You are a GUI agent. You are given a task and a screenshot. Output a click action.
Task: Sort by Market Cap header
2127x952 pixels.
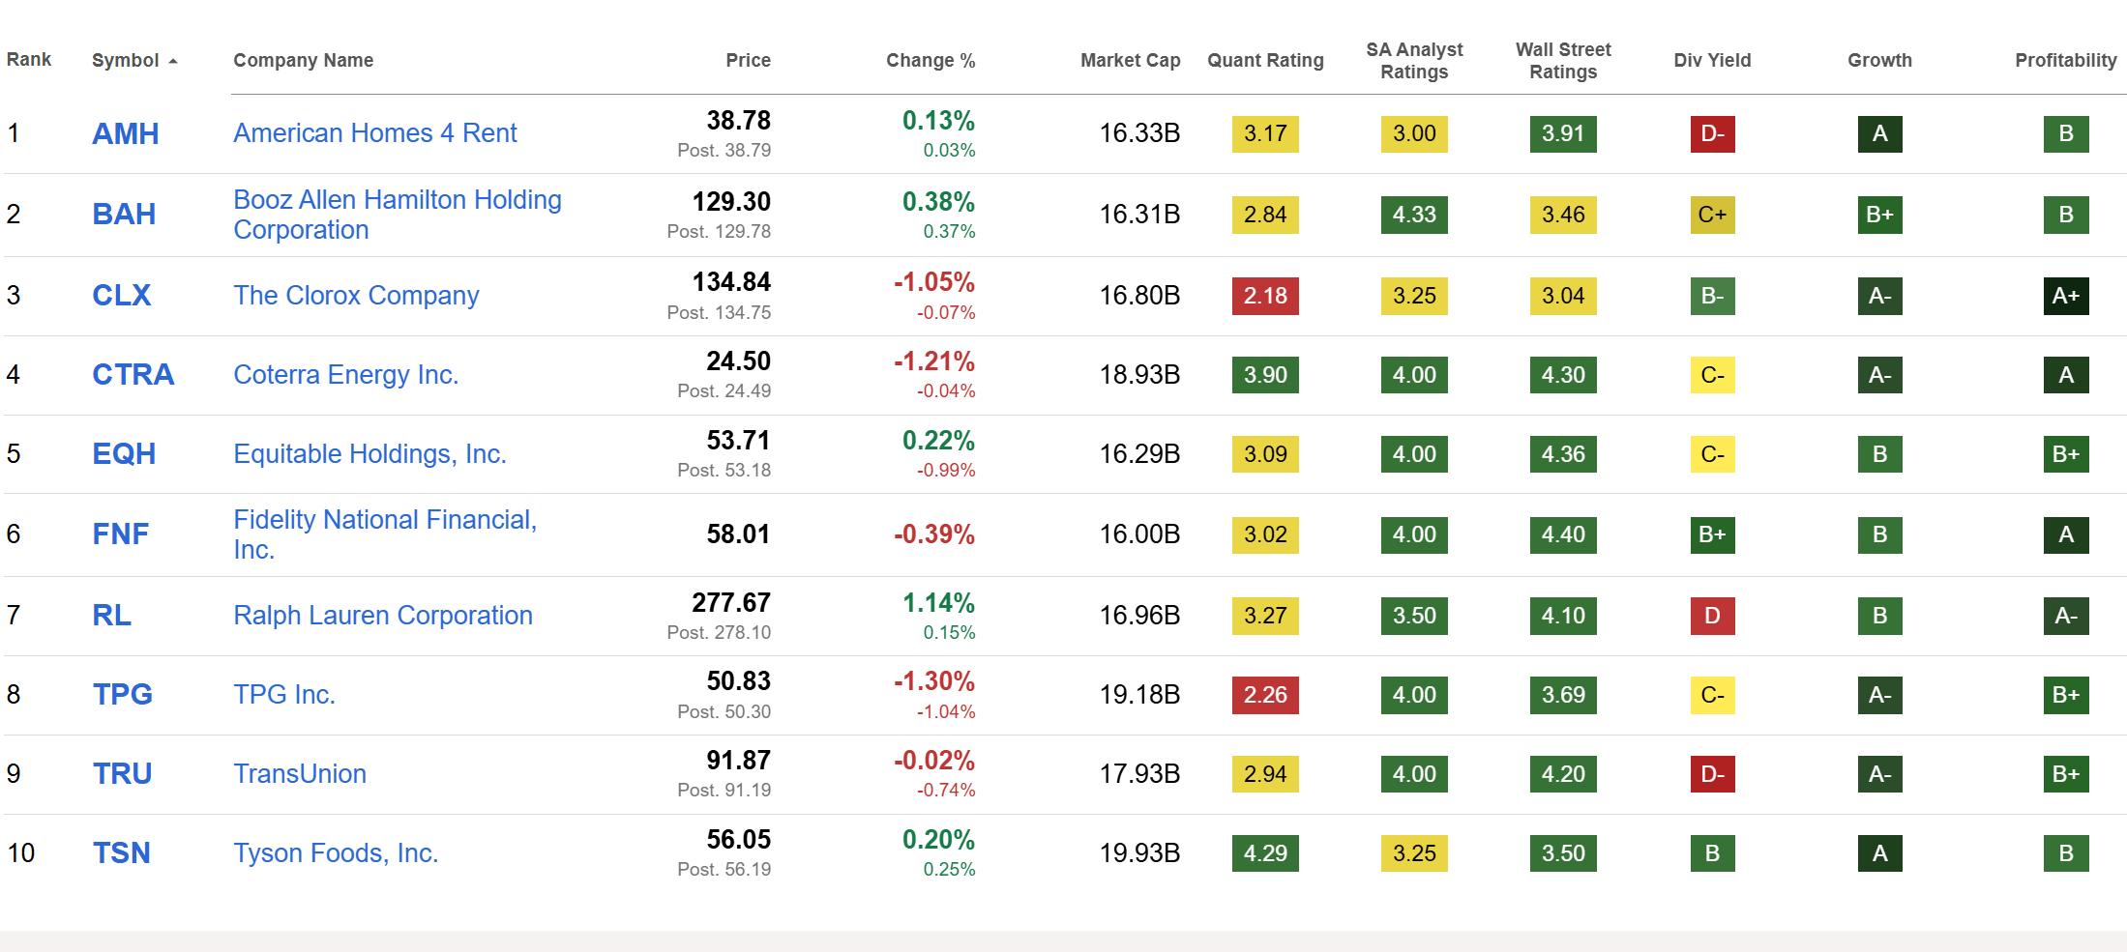1130,60
